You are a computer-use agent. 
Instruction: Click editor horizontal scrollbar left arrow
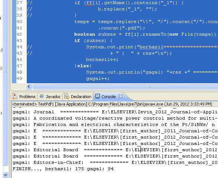tap(29, 87)
